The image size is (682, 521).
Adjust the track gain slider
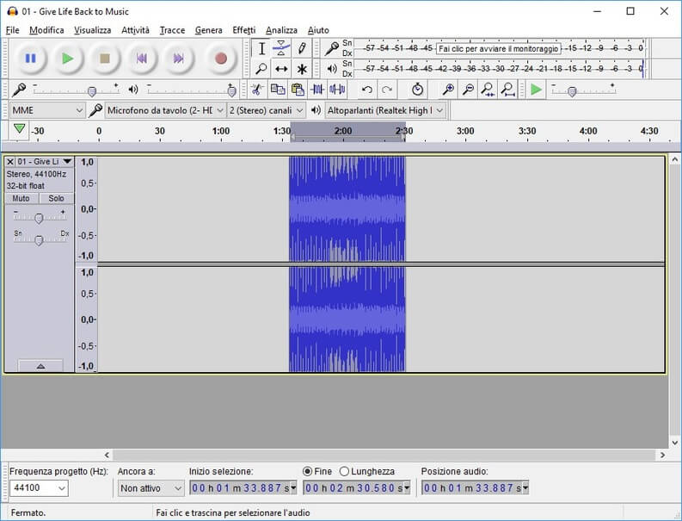click(40, 217)
